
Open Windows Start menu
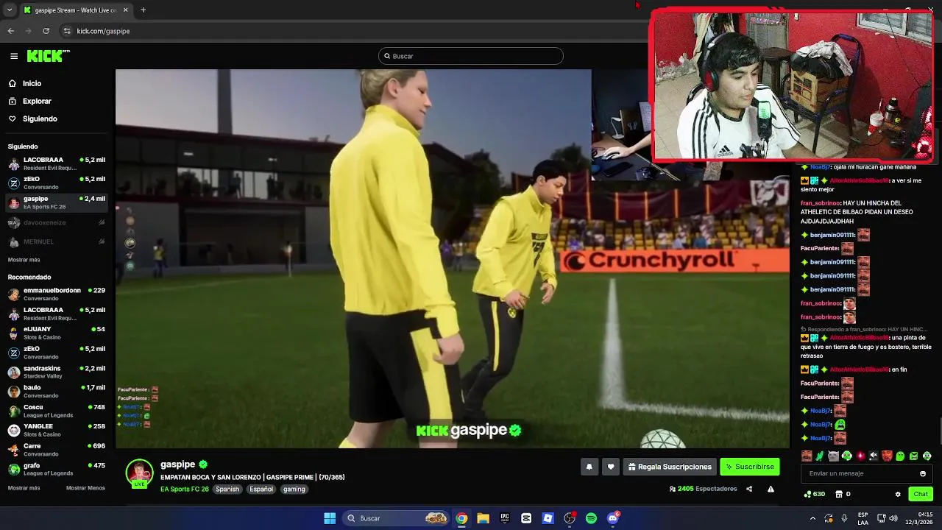click(x=330, y=518)
